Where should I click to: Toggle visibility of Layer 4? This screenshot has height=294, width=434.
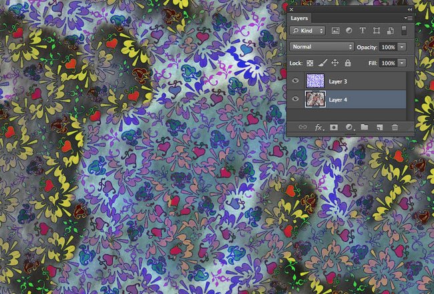point(295,99)
